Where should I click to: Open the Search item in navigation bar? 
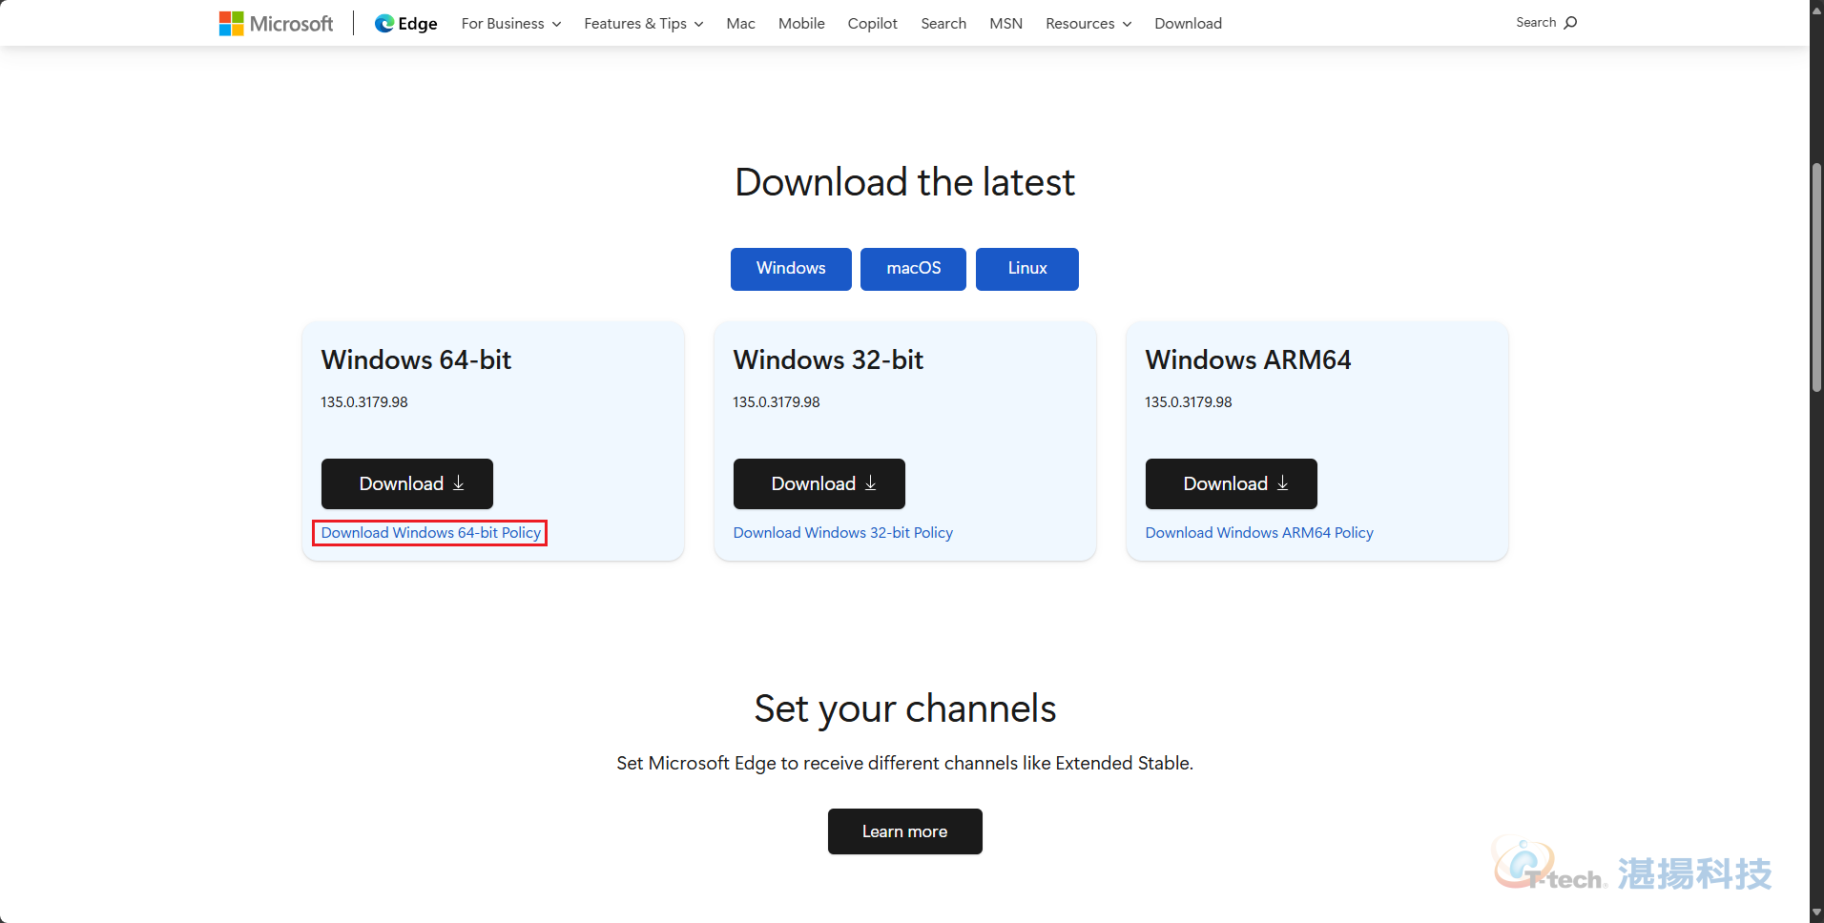tap(943, 23)
